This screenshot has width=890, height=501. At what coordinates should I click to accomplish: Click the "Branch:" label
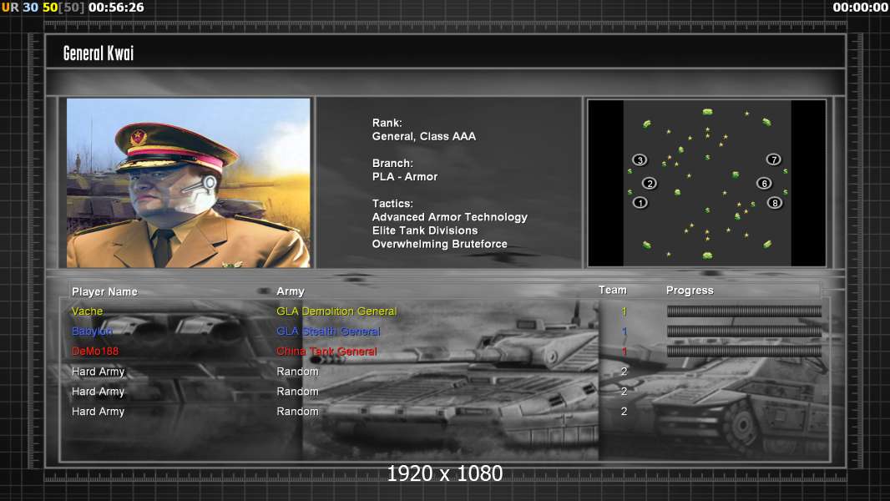pyautogui.click(x=392, y=163)
